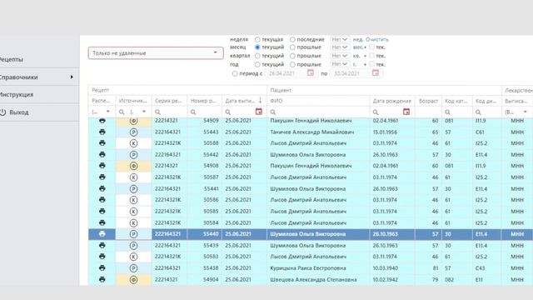533x300 pixels.
Task: Click the printer icon for recipe 54908
Action: 102,166
